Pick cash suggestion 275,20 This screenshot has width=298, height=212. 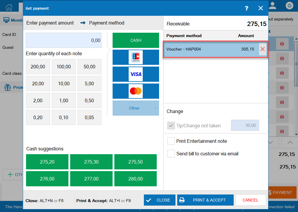[x=47, y=162]
